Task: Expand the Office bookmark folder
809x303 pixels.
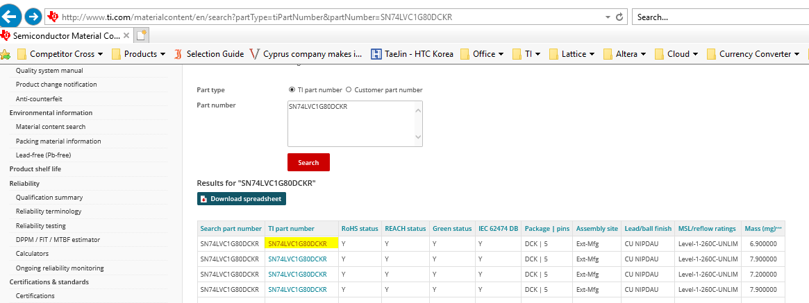Action: click(x=482, y=54)
